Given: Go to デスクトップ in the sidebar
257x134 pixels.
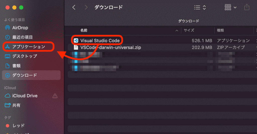Looking at the screenshot, I should [21, 56].
